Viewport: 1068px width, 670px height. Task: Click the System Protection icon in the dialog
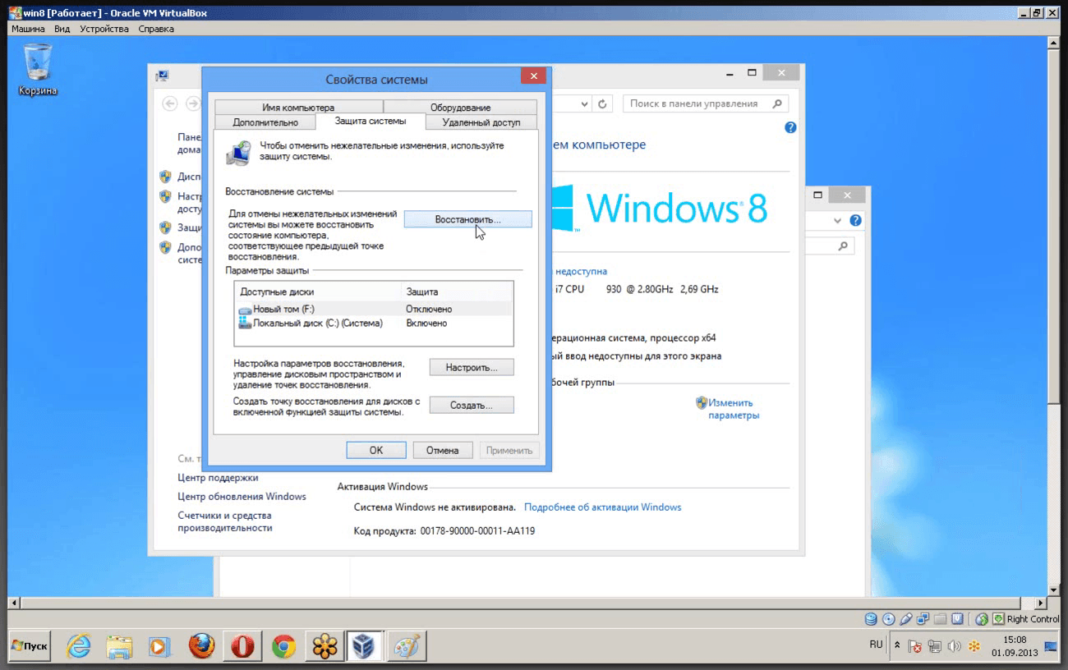tap(239, 152)
